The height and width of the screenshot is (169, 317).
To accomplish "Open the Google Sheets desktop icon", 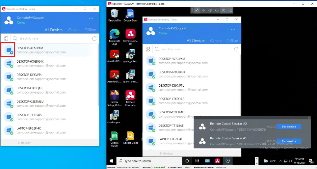I will [x=115, y=139].
